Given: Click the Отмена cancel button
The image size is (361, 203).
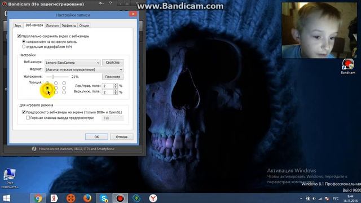Looking at the screenshot, I should tap(122, 136).
